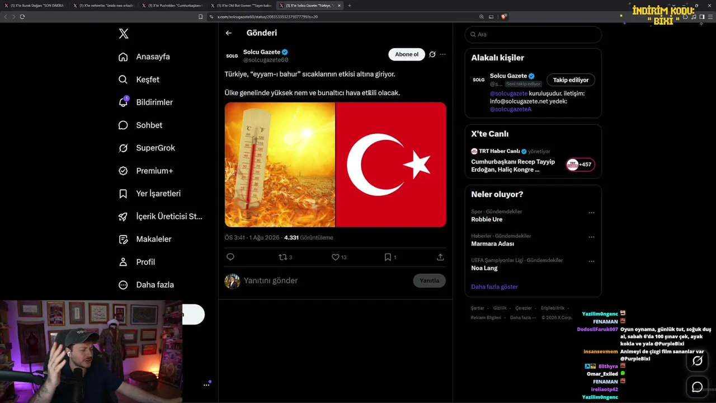Open Grok explain icon on the post

pyautogui.click(x=432, y=54)
